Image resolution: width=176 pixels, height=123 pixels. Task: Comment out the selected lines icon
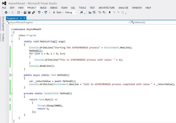[100, 12]
